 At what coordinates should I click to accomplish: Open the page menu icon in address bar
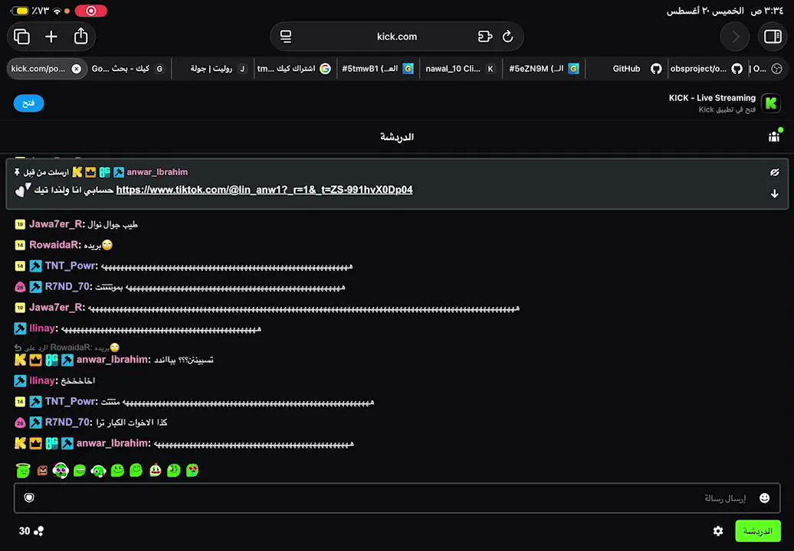pyautogui.click(x=286, y=37)
